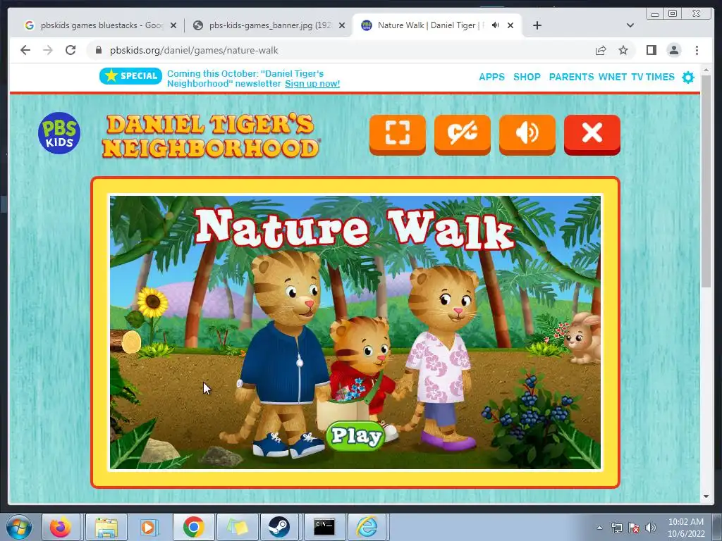The height and width of the screenshot is (541, 722).
Task: Close the Nature Walk tab
Action: pyautogui.click(x=510, y=25)
